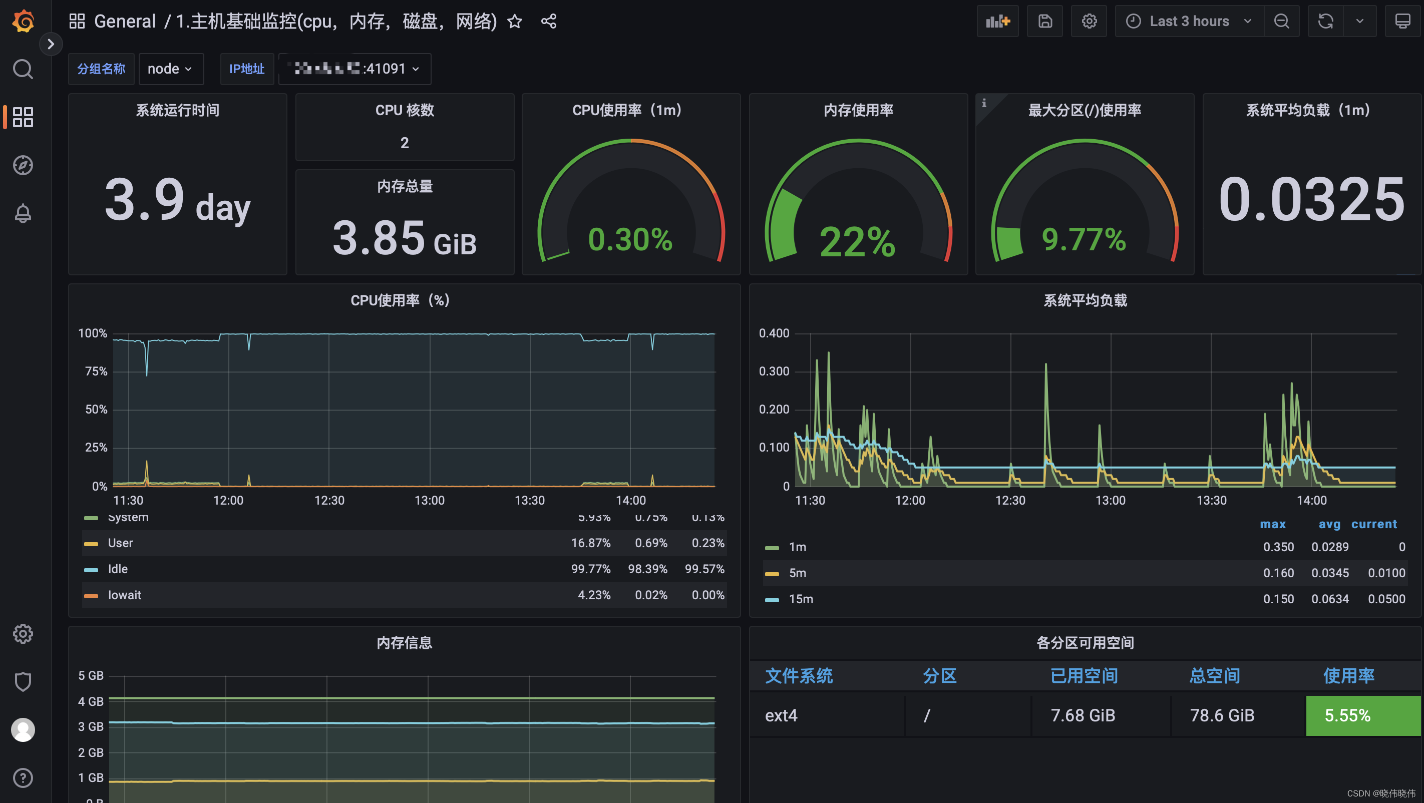Open dashboard settings gear in the top bar
This screenshot has width=1424, height=803.
pyautogui.click(x=1089, y=22)
